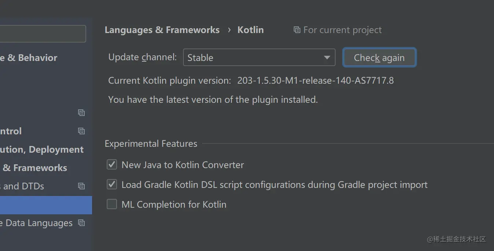Disable New Java to Kotlin Converter
Screen dimensions: 494x251
(x=112, y=165)
